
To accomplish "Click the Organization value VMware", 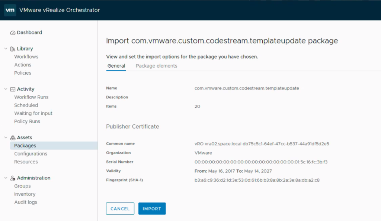I will point(203,153).
